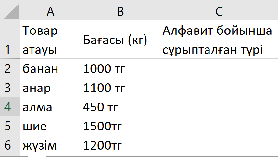Select the cell containing 'анар'
The width and height of the screenshot is (278, 157).
50,88
